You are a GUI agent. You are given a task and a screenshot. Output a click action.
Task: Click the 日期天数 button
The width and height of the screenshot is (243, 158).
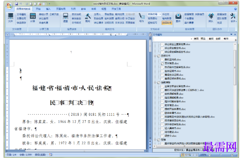[x=54, y=14]
